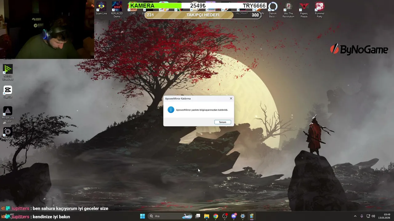
Task: Click the message 'ApowerMirror yazılımı bilgisayarınızdan kaldırıldı.'
Action: [x=202, y=110]
